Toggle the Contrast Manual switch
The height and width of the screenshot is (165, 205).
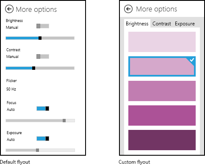pyautogui.click(x=43, y=56)
